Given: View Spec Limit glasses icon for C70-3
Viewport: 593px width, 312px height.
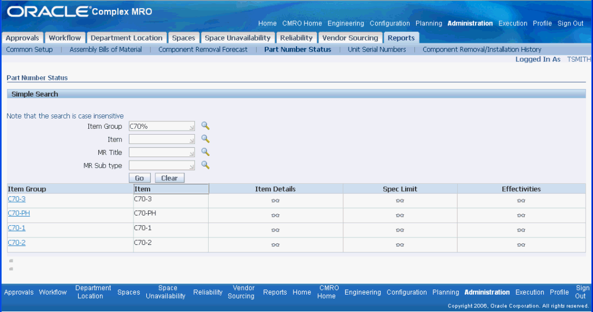Looking at the screenshot, I should click(400, 201).
